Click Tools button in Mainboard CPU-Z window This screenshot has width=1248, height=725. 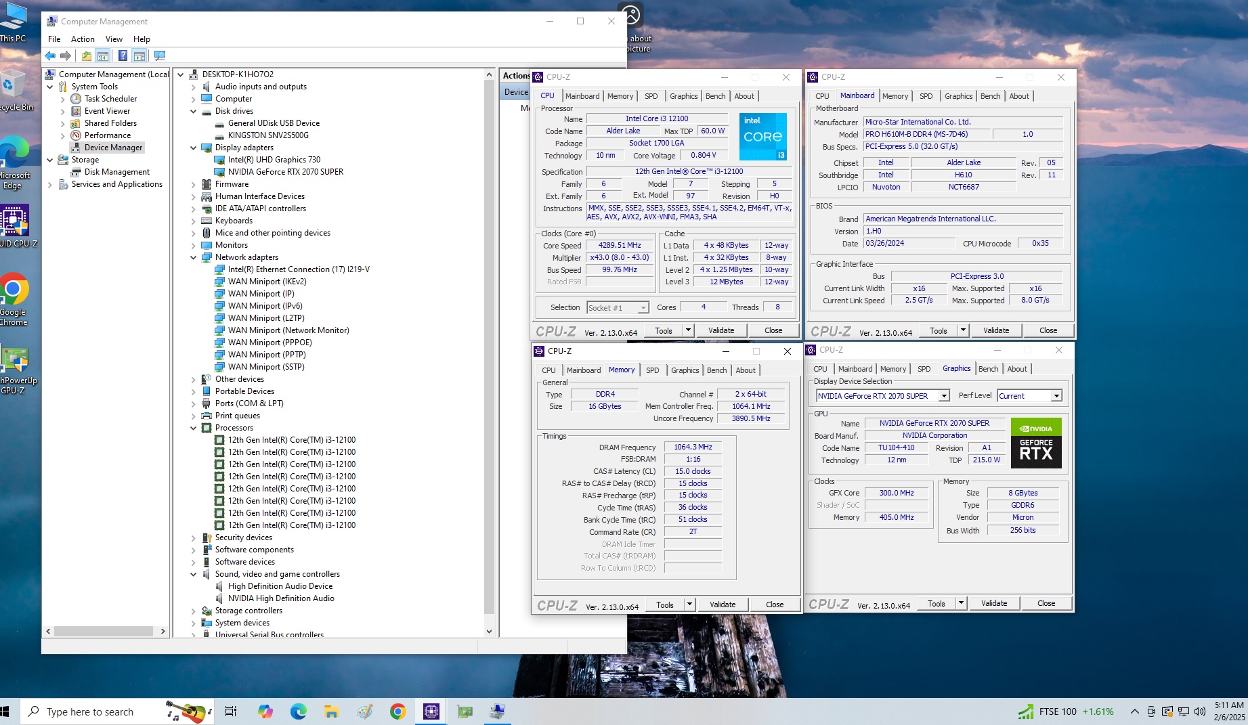[938, 330]
